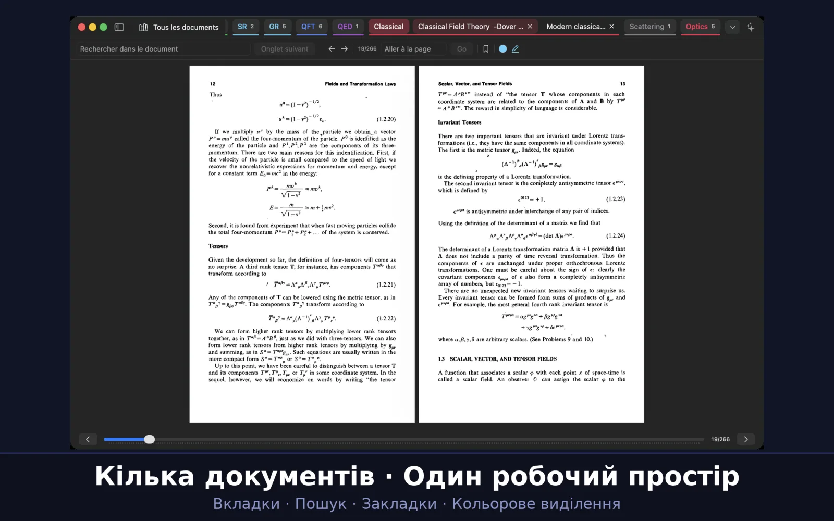
Task: Close the Classical Field Theory -Dover tab
Action: click(530, 27)
